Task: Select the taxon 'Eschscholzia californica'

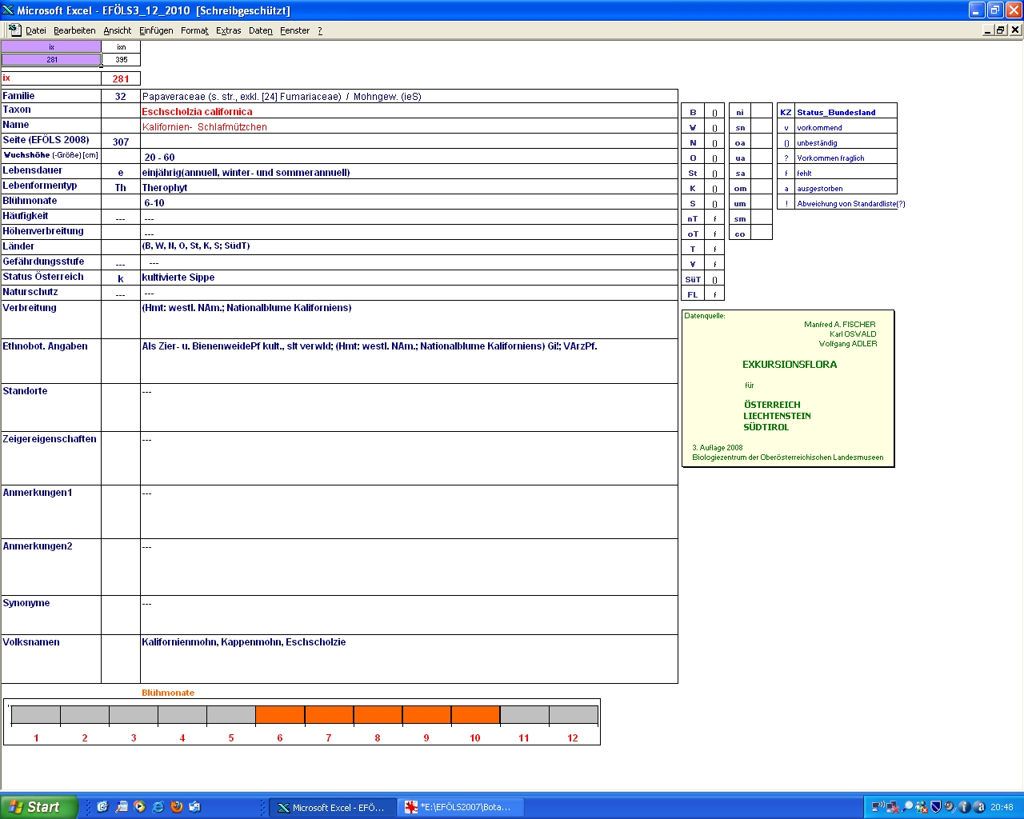Action: pyautogui.click(x=197, y=112)
